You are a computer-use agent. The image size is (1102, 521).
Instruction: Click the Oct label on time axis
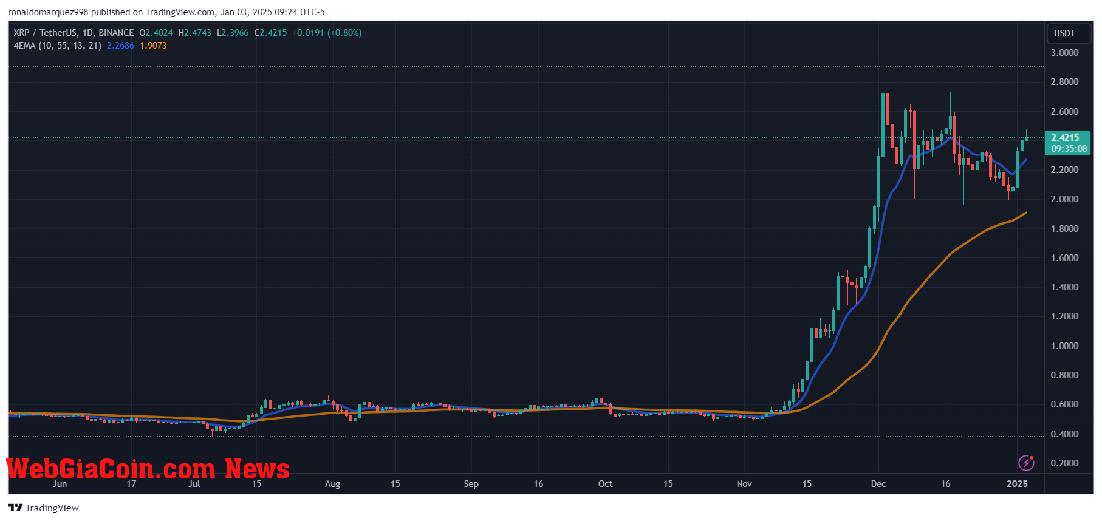coord(605,484)
